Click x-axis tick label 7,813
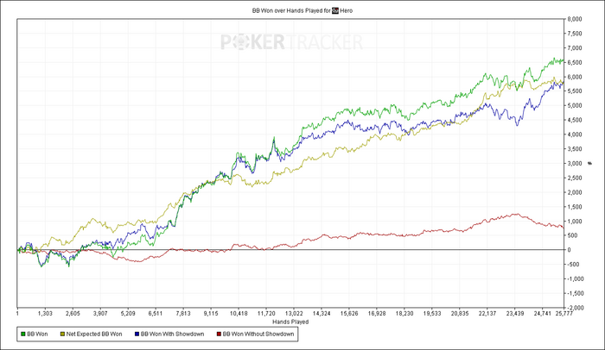Screen dimensions: 605x350 tap(183, 314)
